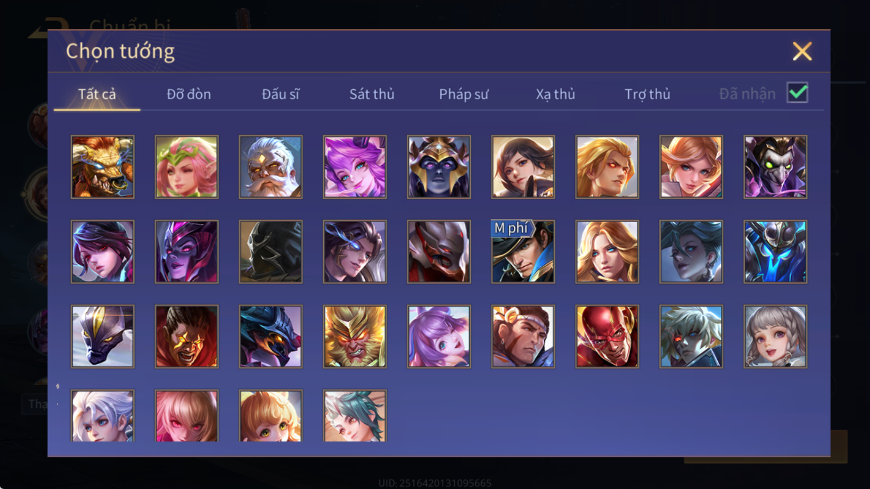Select the teal-haired hero in bottom row
The height and width of the screenshot is (489, 870).
pos(355,416)
